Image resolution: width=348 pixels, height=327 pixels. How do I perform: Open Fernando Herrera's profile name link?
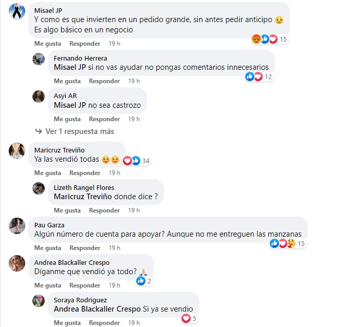80,59
